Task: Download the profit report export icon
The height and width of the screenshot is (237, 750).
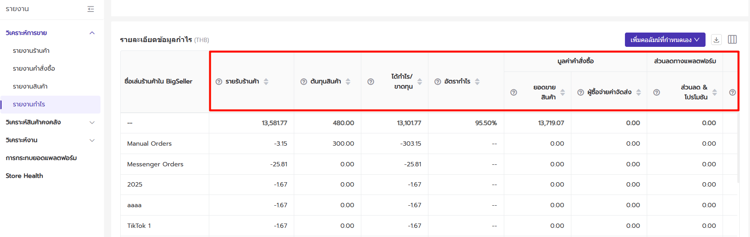Action: click(x=716, y=40)
